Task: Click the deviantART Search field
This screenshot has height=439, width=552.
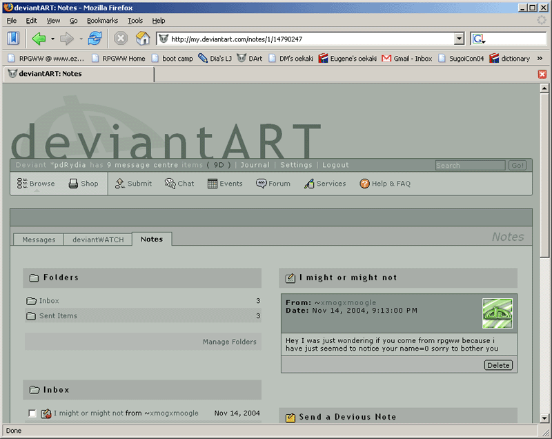Action: pos(471,166)
